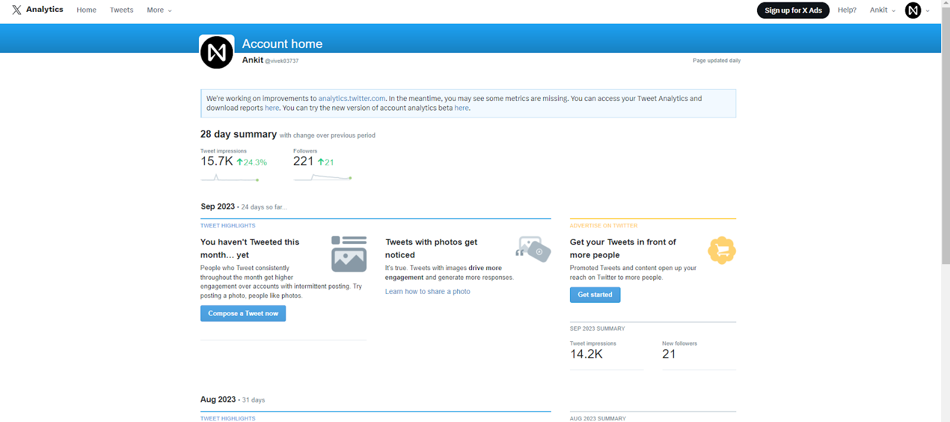Click the @vivek03737 handle
The image size is (950, 422).
click(x=282, y=61)
